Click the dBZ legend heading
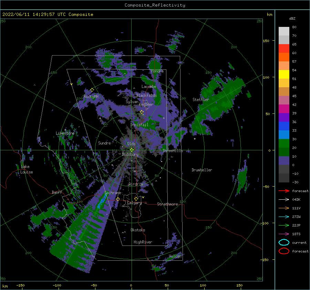The width and height of the screenshot is (310, 290). 292,18
